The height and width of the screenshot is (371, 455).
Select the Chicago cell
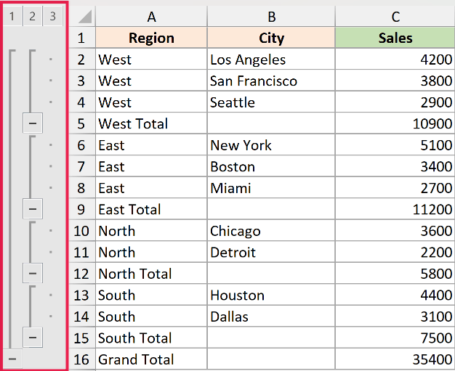click(271, 231)
